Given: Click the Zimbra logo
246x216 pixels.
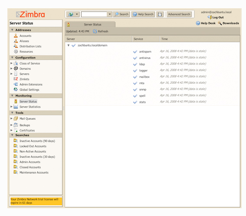Looking at the screenshot, I should [x=31, y=14].
